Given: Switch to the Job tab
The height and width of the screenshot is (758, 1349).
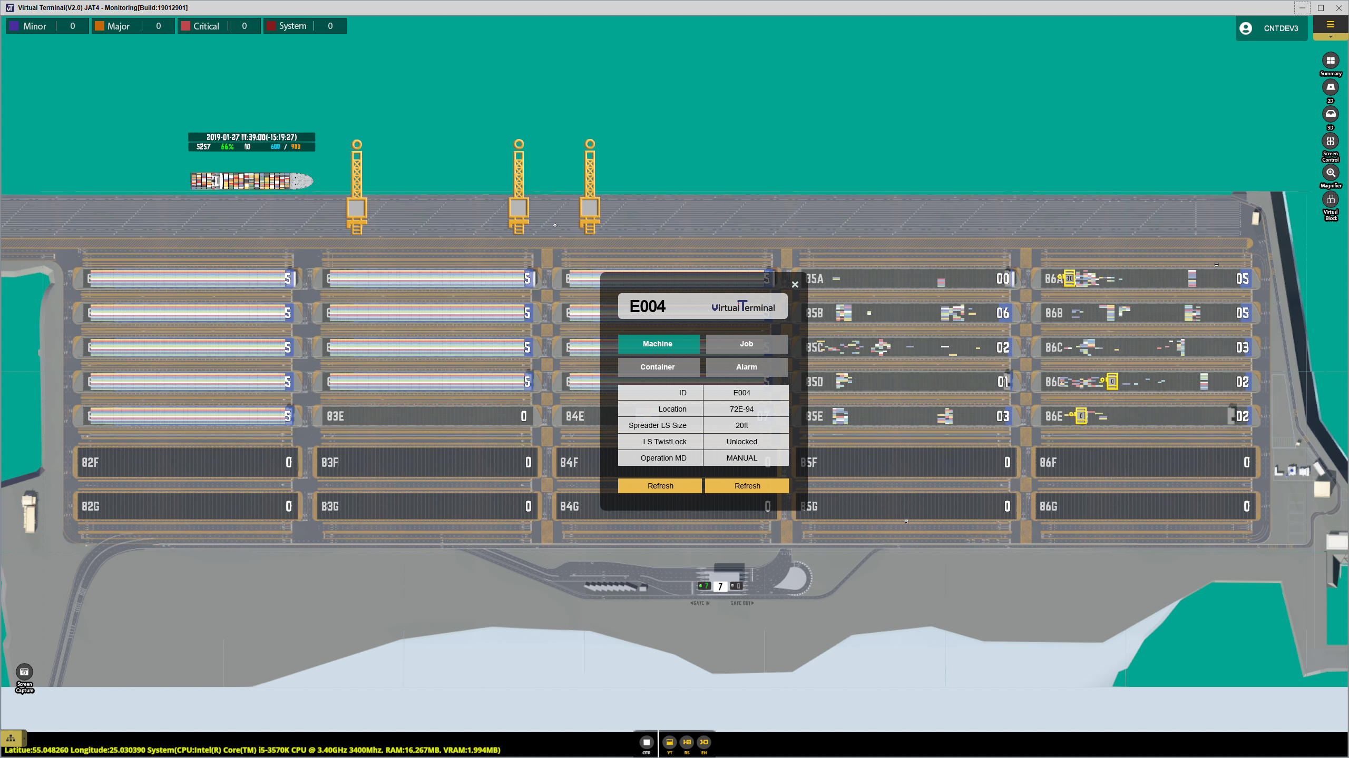Looking at the screenshot, I should coord(746,344).
